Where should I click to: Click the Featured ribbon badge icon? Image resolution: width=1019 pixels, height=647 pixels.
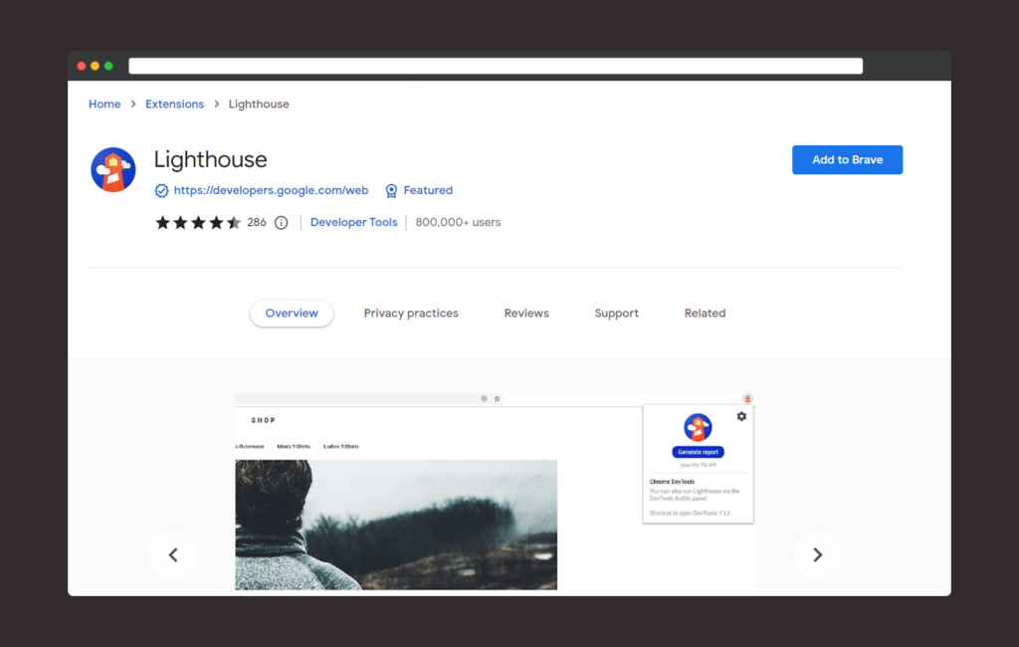point(391,190)
